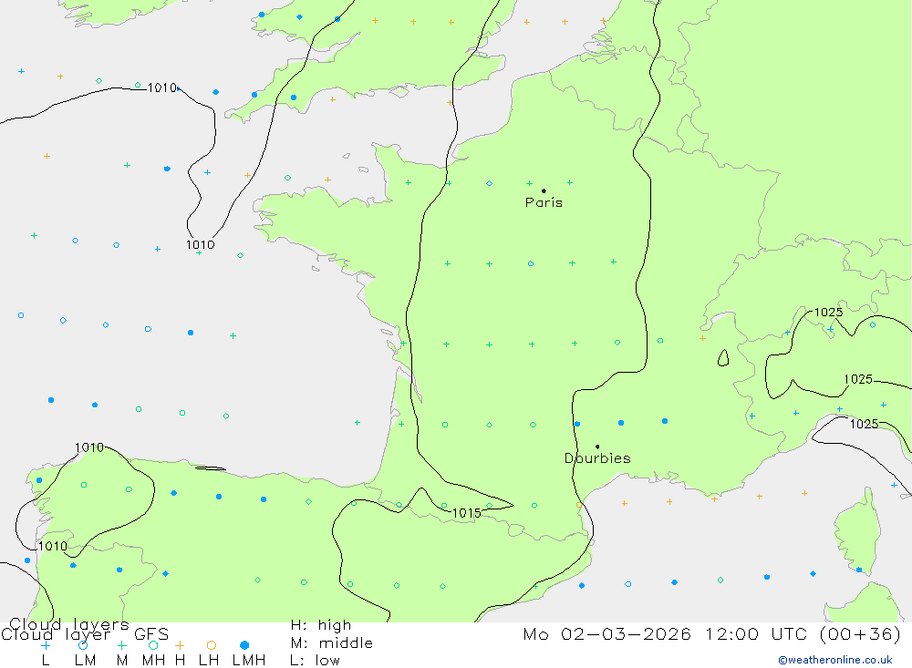Click the MH legend green circle symbol
The image size is (912, 668).
click(153, 645)
